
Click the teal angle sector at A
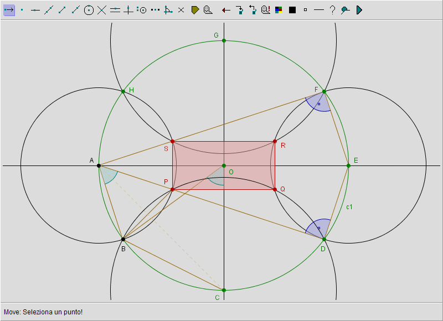coord(109,175)
